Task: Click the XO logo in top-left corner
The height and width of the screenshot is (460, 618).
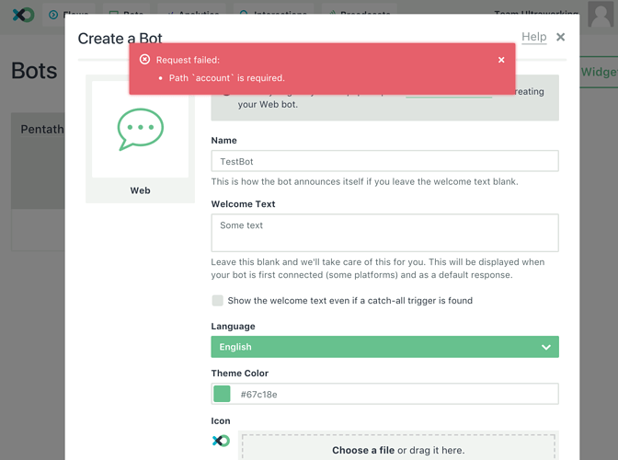Action: (22, 15)
